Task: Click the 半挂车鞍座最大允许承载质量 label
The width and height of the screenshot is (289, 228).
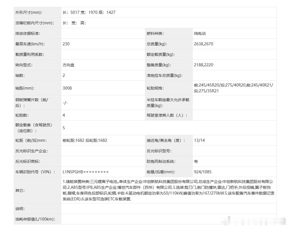Action: click(x=168, y=103)
